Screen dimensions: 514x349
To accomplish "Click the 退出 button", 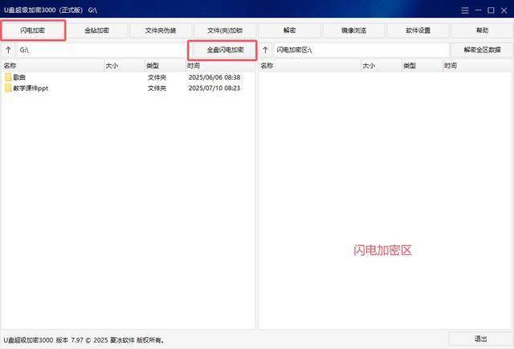I will 480,339.
